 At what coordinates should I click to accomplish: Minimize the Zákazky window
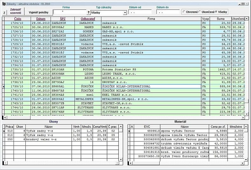pos(240,4)
